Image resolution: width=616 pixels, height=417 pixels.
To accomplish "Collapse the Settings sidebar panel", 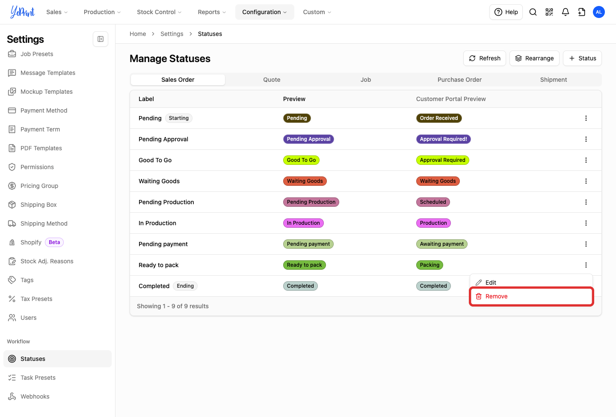I will pos(101,39).
